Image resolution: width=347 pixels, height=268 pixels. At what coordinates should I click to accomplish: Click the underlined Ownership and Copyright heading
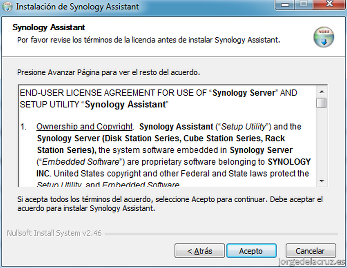coord(85,126)
